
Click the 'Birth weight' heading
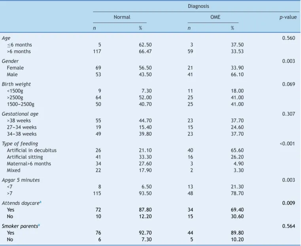coord(16,84)
